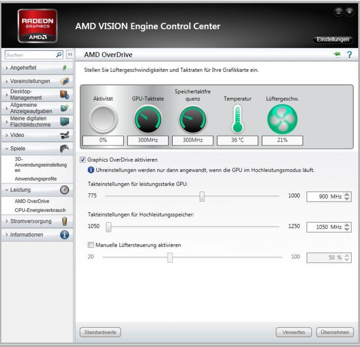Open Anwendungsprofile page
360x347 pixels.
click(x=36, y=179)
